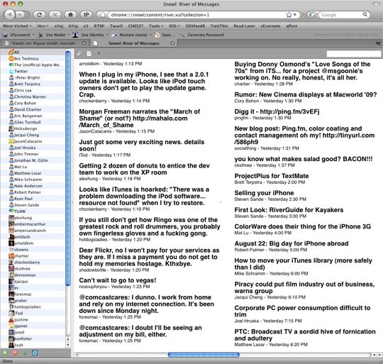Image resolution: width=383 pixels, height=364 pixels.
Task: Select gruber in the sidebar
Action: pyautogui.click(x=33, y=300)
